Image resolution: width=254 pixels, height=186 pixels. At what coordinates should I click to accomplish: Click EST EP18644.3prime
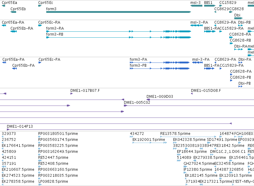tap(192, 152)
